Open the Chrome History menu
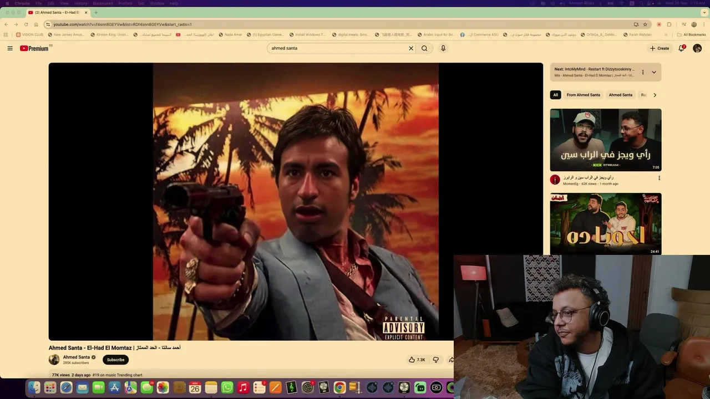 tap(80, 3)
